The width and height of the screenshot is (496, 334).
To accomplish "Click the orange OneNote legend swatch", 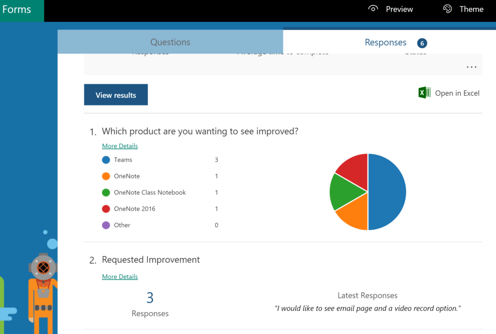I will point(106,176).
